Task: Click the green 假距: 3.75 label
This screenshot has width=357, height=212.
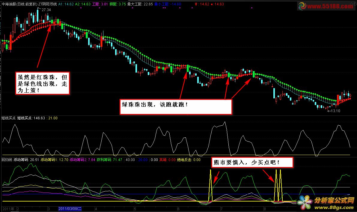Action: tap(118, 4)
